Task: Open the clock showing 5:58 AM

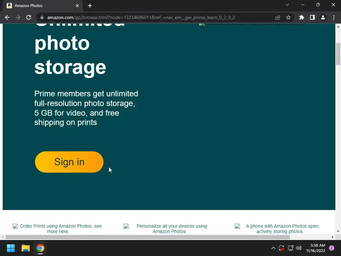Action: (316, 248)
